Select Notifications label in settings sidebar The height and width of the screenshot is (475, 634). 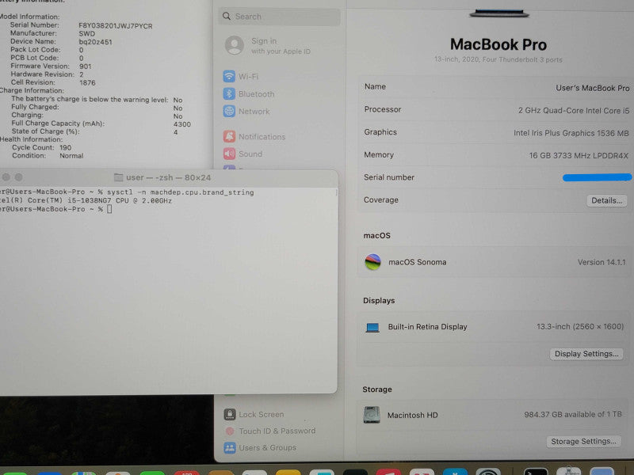[x=262, y=137]
